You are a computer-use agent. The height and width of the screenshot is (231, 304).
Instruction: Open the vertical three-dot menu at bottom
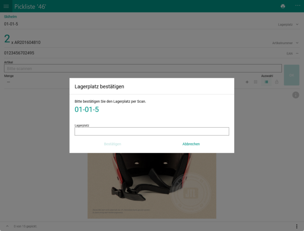[296, 226]
